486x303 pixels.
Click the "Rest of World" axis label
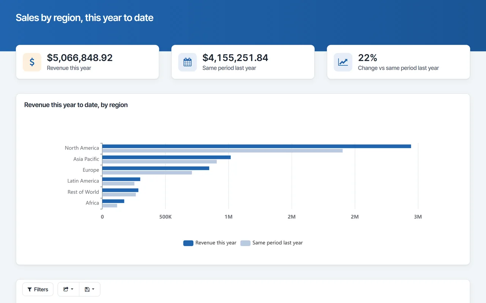(x=83, y=192)
